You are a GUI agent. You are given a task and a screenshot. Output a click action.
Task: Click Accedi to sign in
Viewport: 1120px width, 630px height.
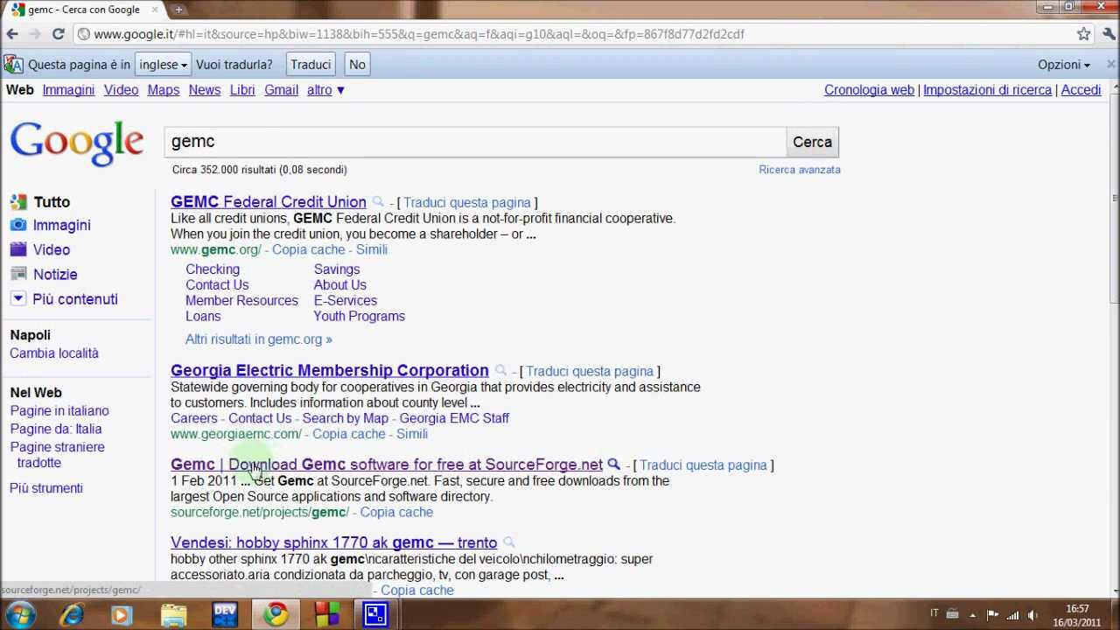pos(1081,90)
